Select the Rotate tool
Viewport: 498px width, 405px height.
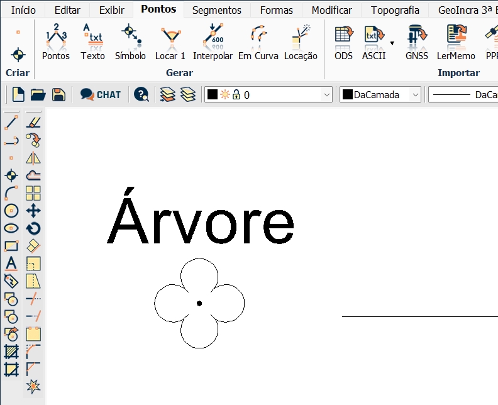point(33,228)
